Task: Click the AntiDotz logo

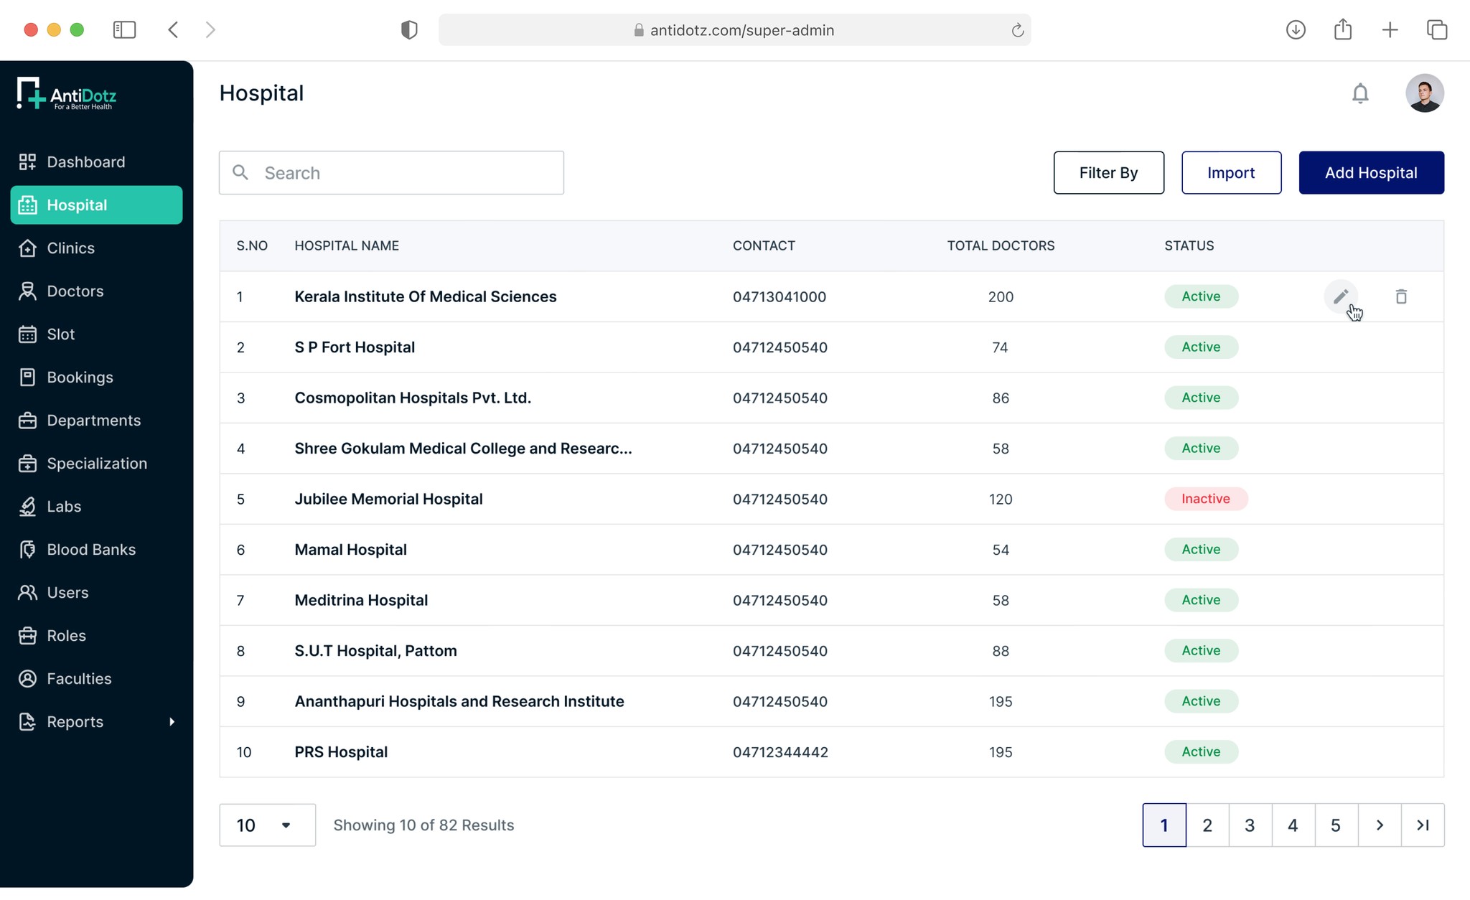Action: point(67,94)
